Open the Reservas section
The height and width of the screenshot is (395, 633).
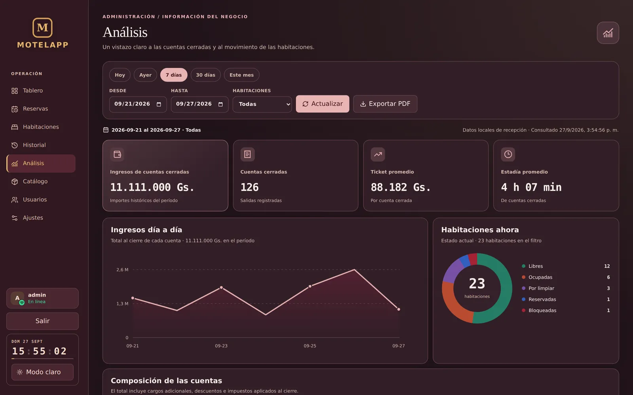pos(41,109)
